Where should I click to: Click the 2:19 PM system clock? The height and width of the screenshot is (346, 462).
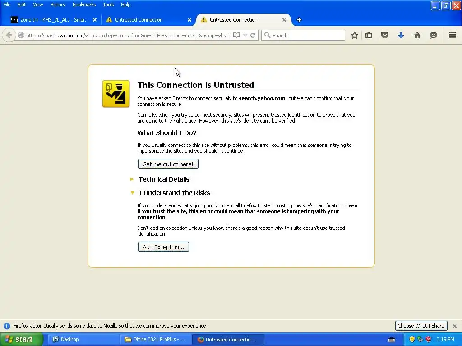[445, 340]
